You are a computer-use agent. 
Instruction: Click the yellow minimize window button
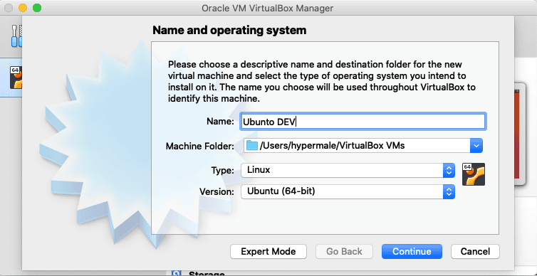coord(23,8)
